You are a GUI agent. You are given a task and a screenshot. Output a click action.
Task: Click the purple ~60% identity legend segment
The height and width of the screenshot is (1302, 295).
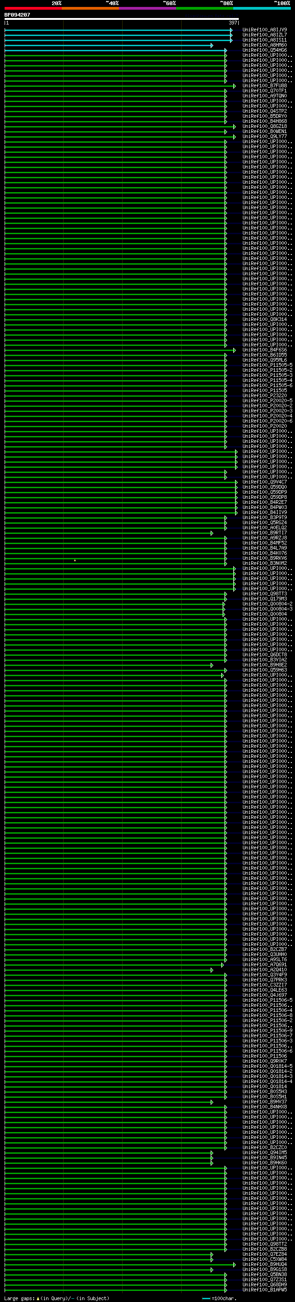point(148,9)
